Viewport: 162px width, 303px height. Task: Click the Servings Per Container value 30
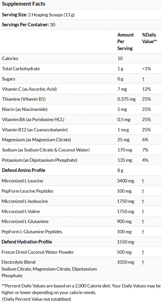coord(53,25)
